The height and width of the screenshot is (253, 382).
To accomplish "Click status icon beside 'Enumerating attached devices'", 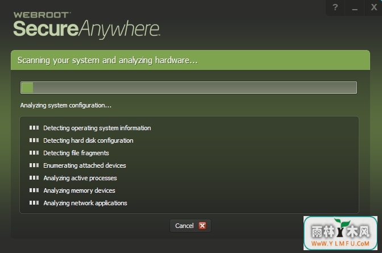I will pyautogui.click(x=34, y=165).
